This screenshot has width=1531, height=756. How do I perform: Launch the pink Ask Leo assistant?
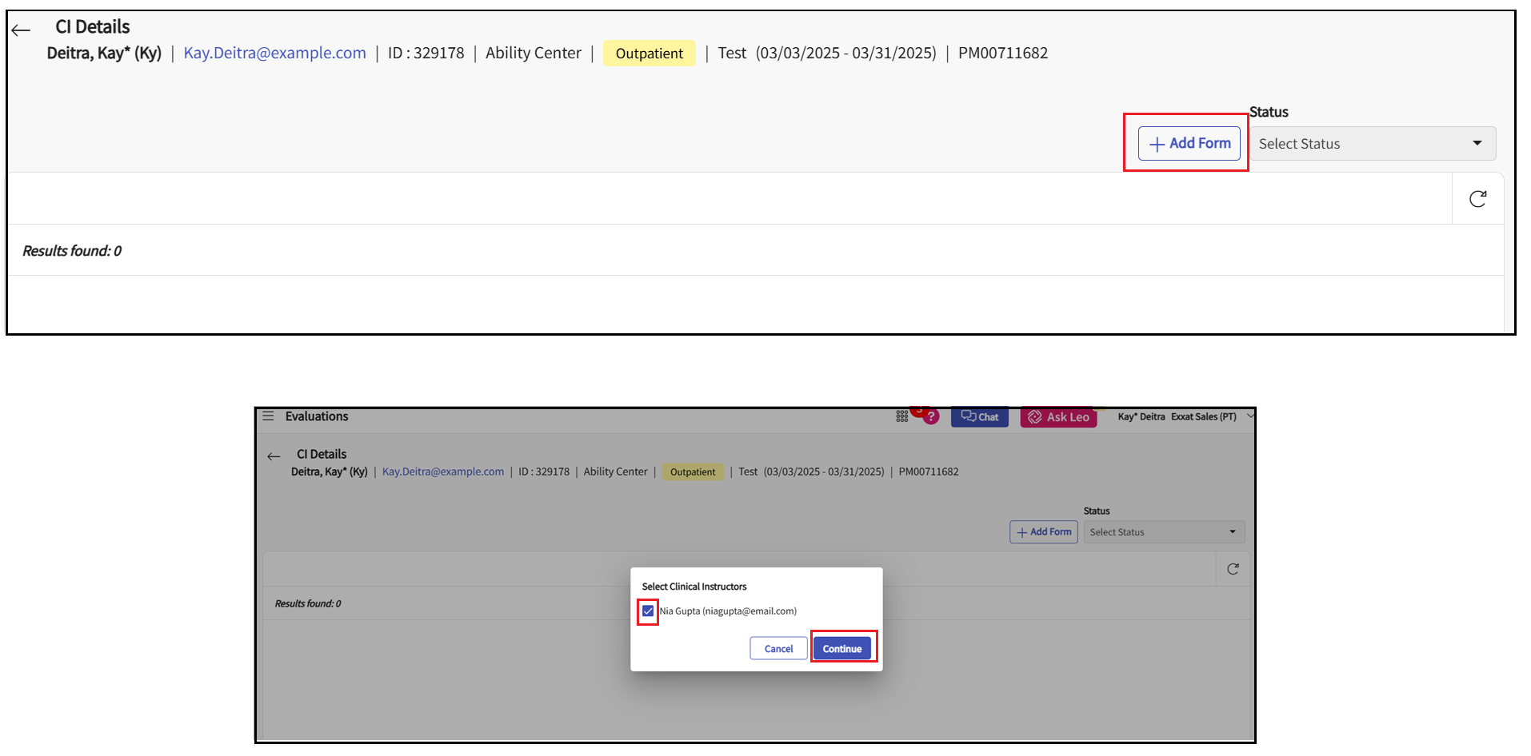[1058, 417]
